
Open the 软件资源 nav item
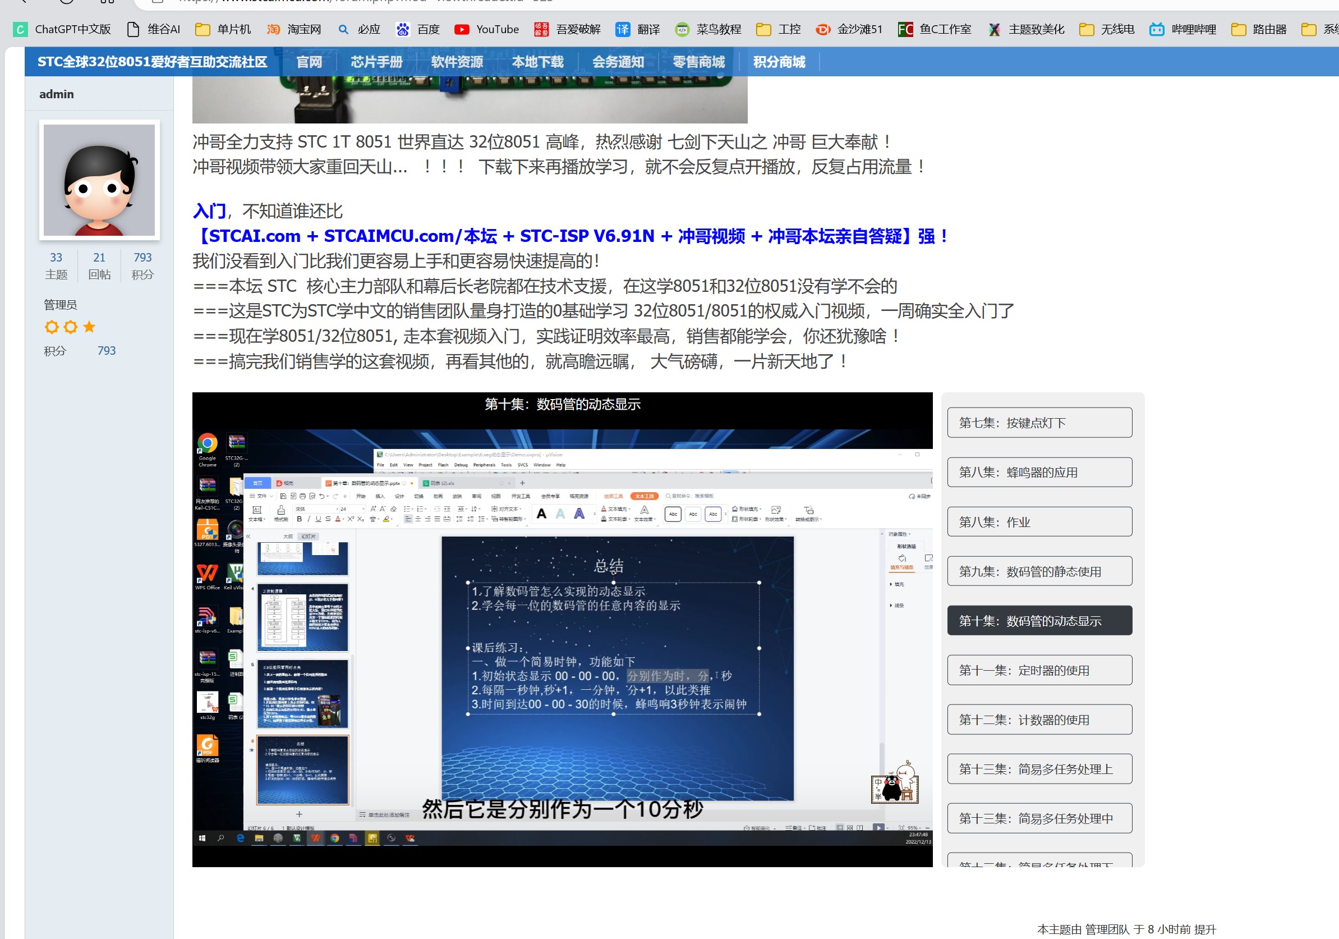pyautogui.click(x=457, y=62)
